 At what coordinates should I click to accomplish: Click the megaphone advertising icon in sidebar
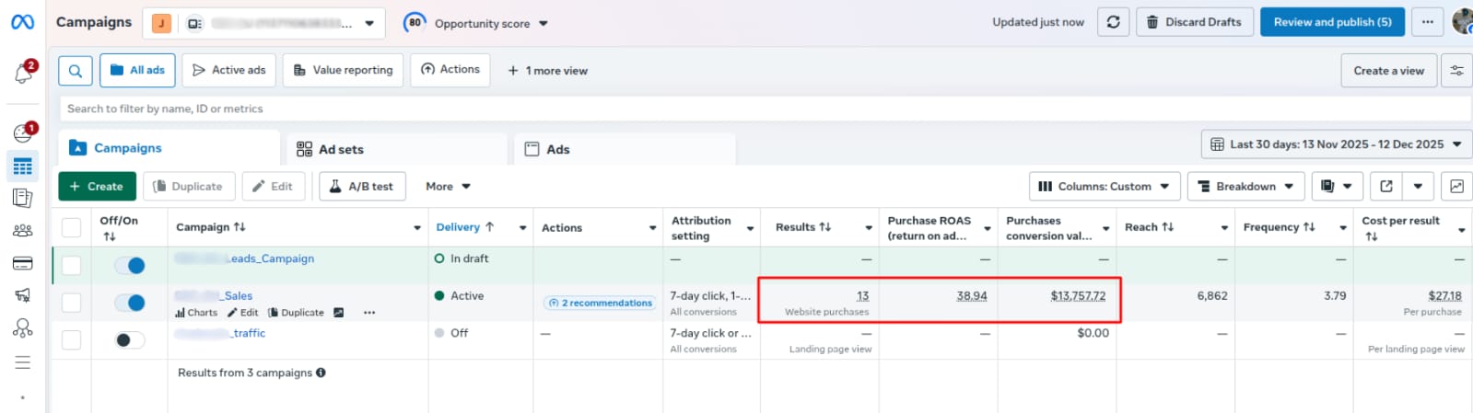23,295
